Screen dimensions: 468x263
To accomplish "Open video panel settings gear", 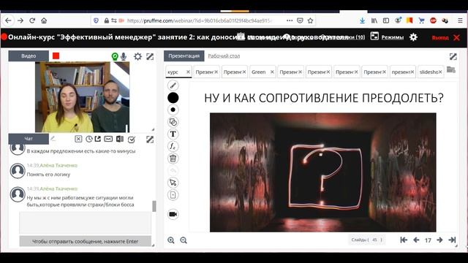I will 137,56.
